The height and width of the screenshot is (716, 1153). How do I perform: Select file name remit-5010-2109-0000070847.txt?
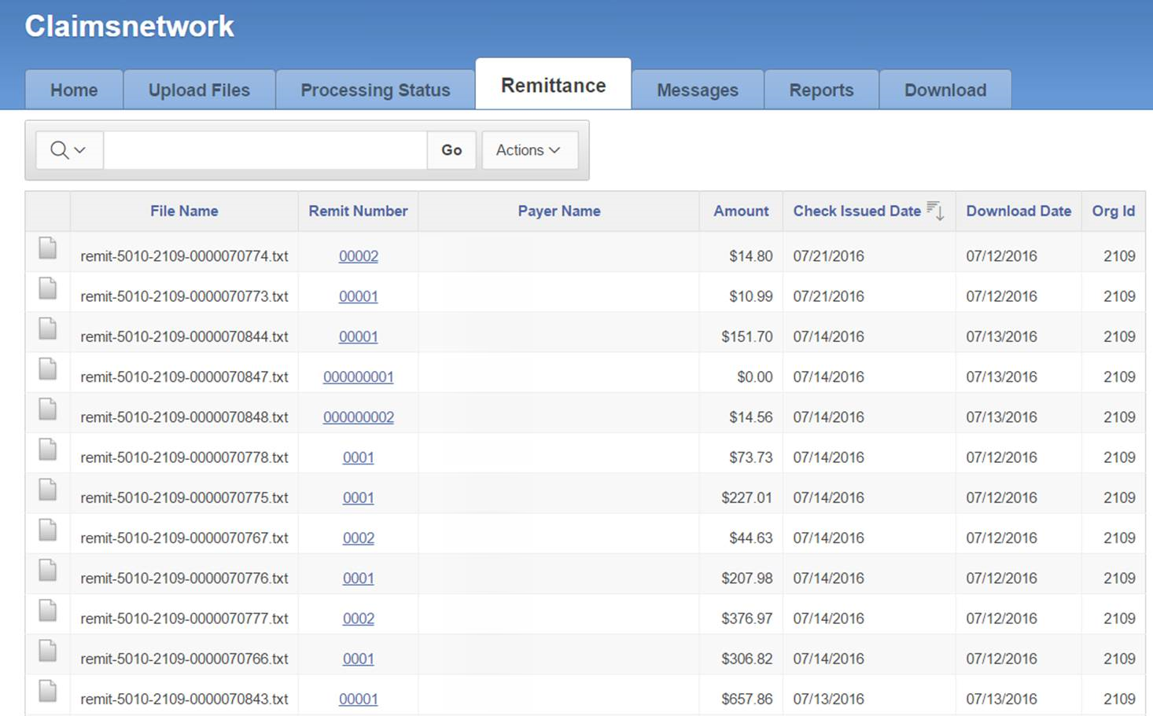(x=184, y=376)
